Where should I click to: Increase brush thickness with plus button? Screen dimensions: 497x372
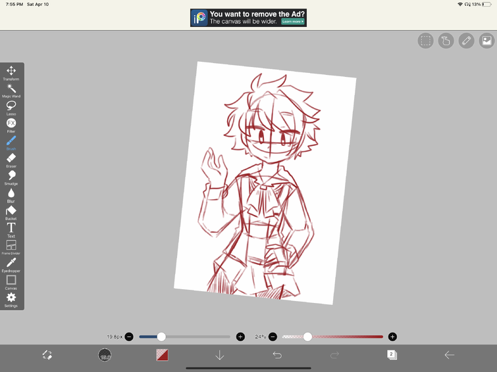240,337
